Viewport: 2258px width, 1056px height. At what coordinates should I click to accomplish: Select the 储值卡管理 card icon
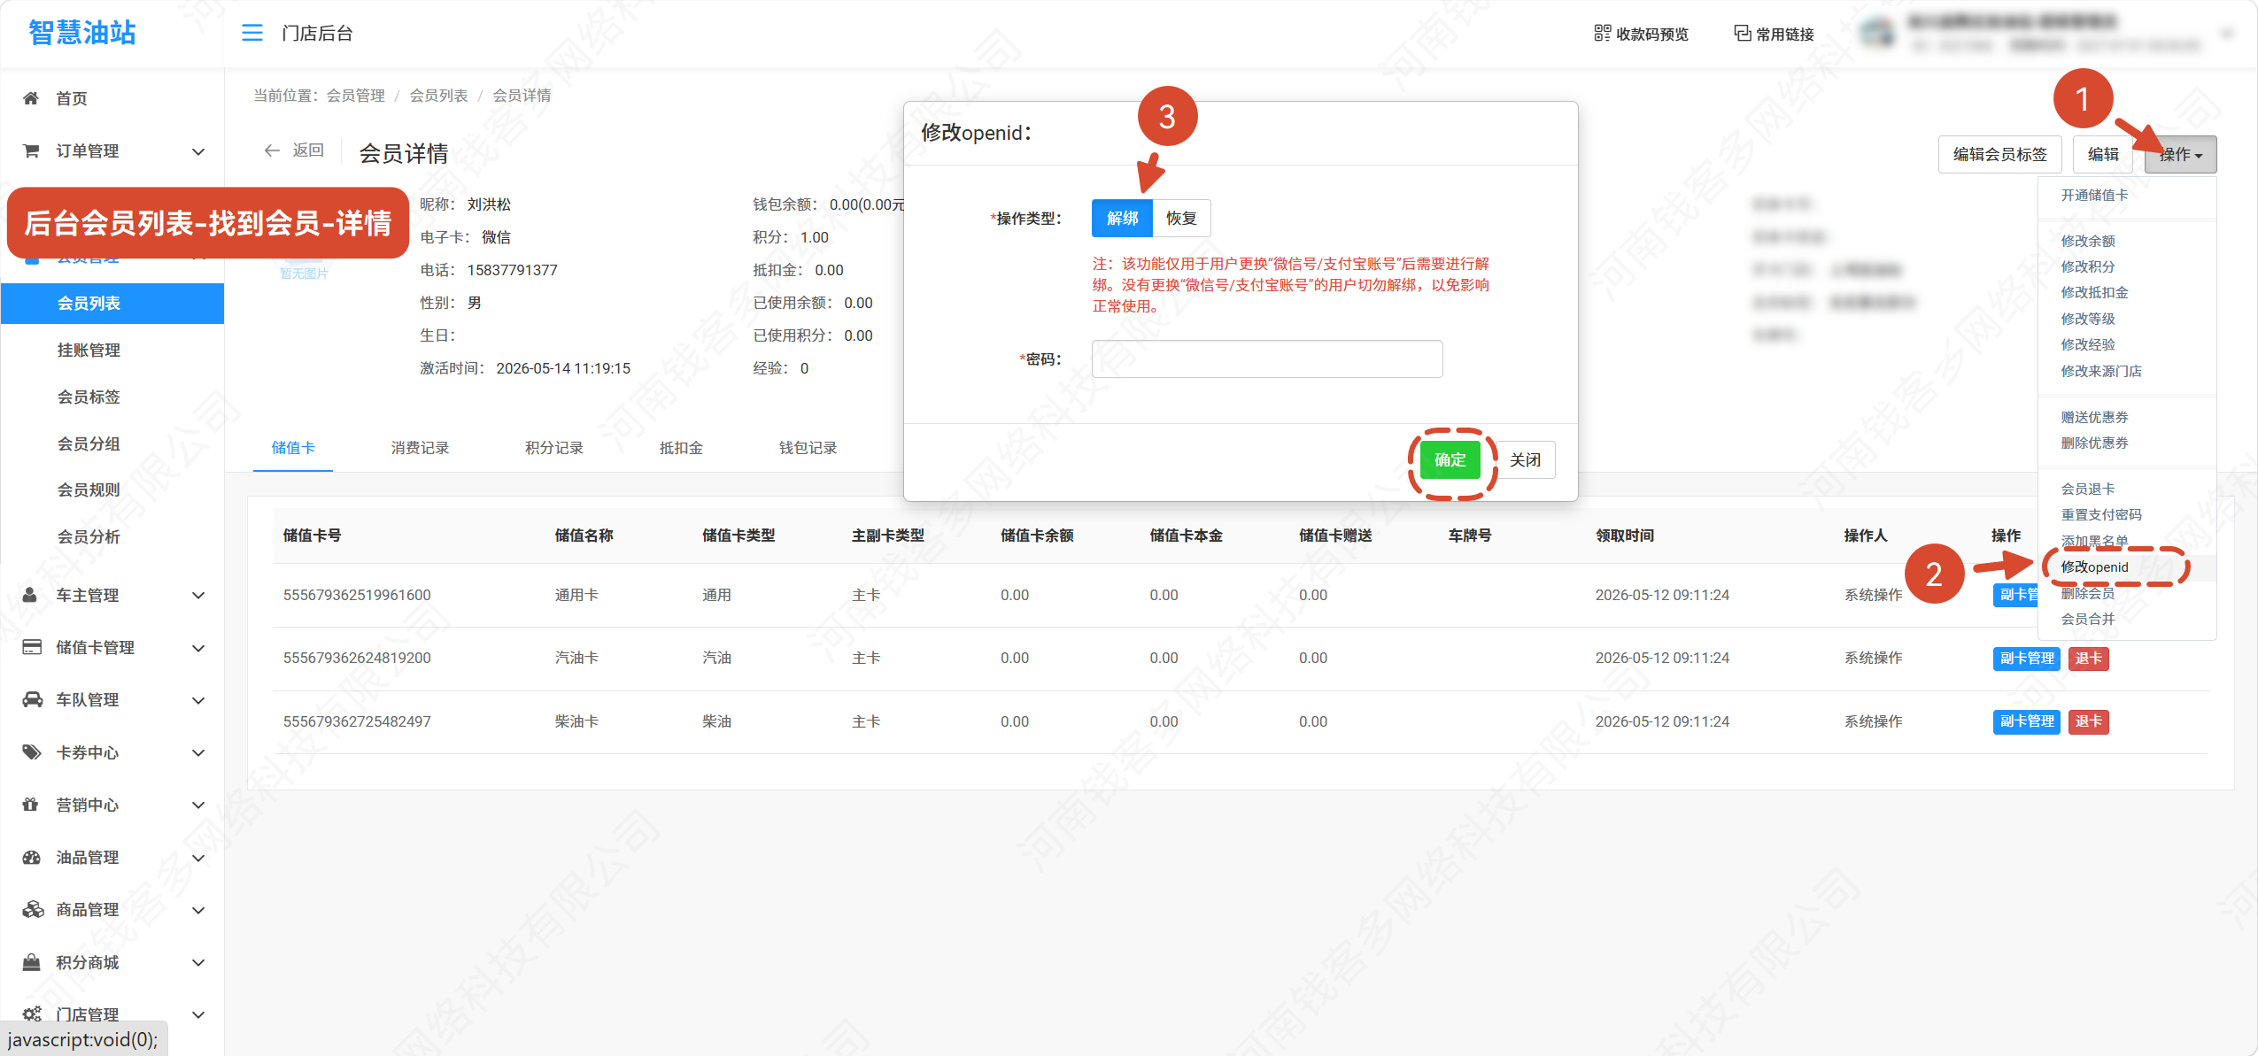[x=32, y=647]
